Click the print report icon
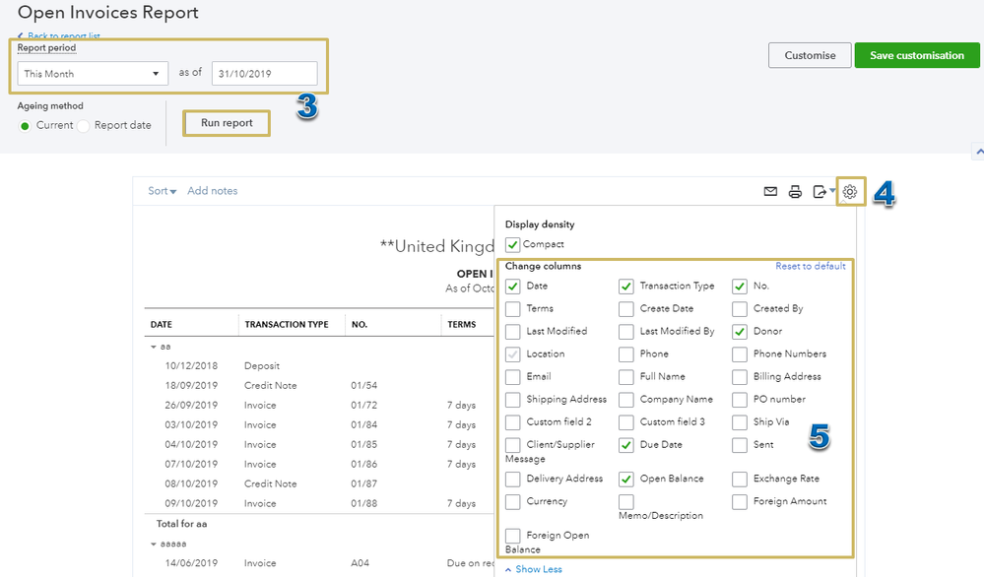 (x=795, y=192)
